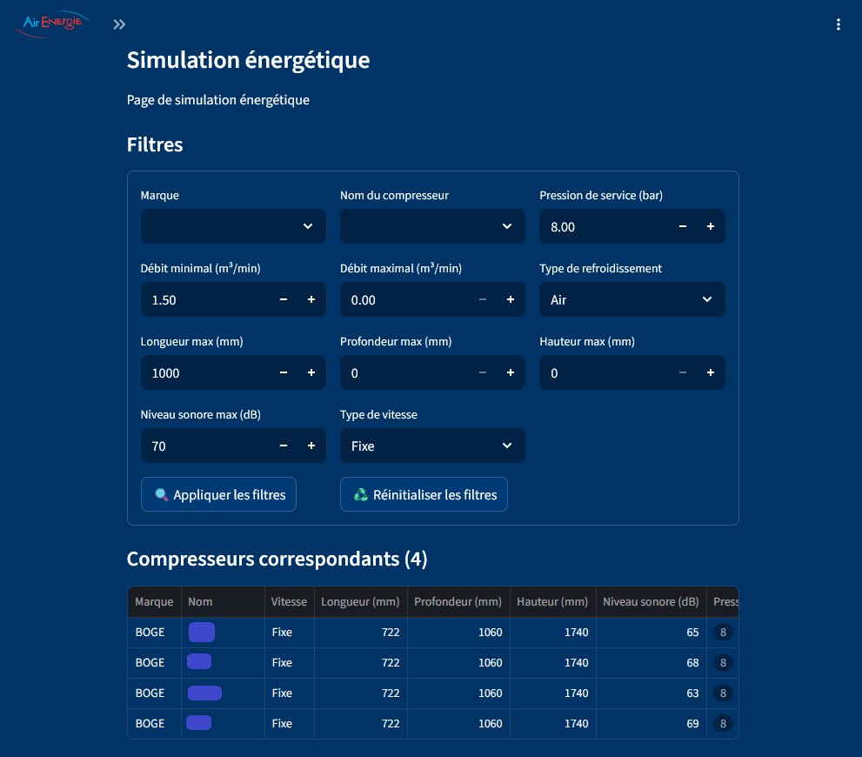Sort table by Niveau sonore (dB) header
Screen dimensions: 862x757
(x=651, y=601)
